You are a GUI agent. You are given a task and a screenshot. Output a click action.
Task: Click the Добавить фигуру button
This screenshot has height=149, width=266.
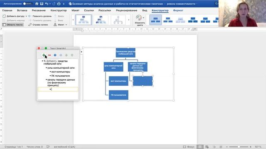pos(14,16)
